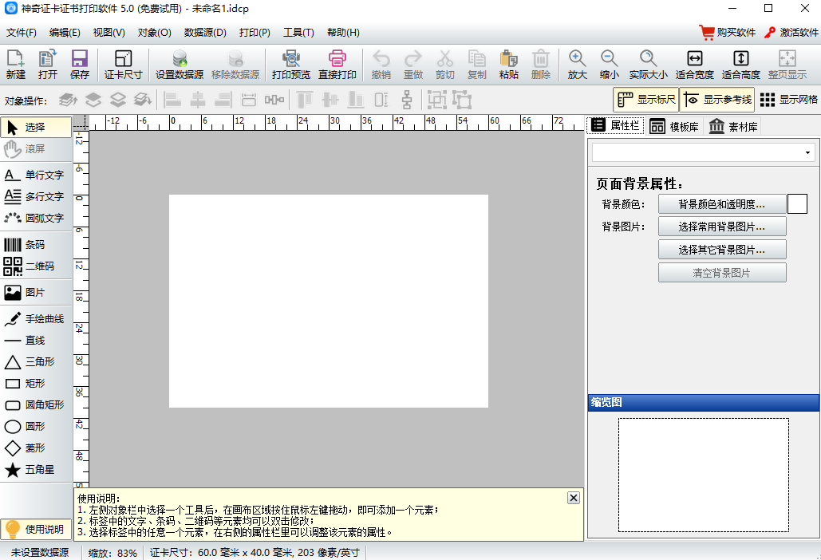Click the white background color swatch
Image resolution: width=821 pixels, height=560 pixels.
click(797, 204)
